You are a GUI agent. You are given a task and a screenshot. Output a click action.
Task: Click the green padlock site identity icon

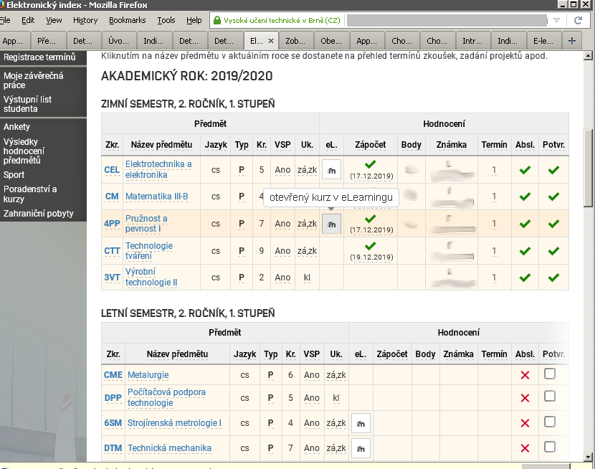[217, 21]
